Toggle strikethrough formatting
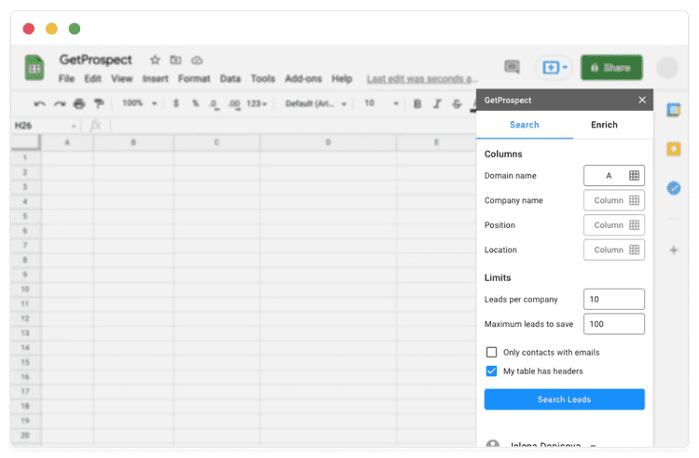 (x=457, y=103)
